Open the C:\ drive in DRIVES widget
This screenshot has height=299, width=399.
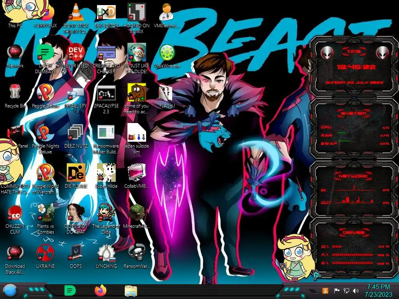[355, 246]
